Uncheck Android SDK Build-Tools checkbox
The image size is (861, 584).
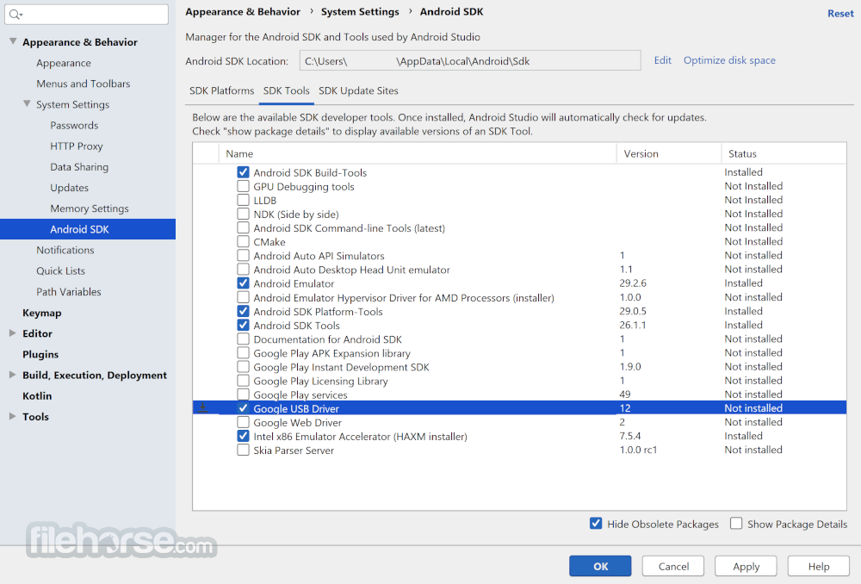pos(244,172)
